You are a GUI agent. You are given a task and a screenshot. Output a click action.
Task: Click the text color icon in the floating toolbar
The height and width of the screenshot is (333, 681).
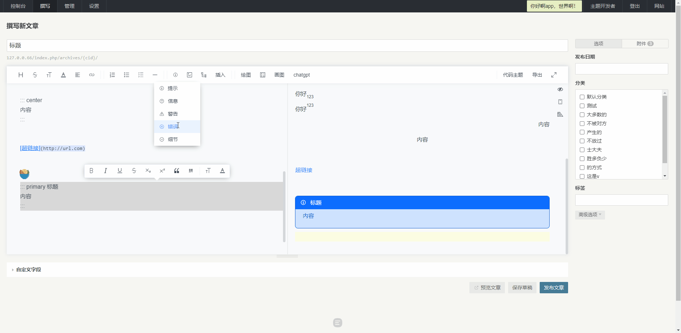(x=222, y=171)
